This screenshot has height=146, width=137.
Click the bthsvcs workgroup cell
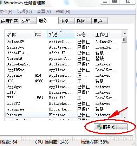(103, 115)
